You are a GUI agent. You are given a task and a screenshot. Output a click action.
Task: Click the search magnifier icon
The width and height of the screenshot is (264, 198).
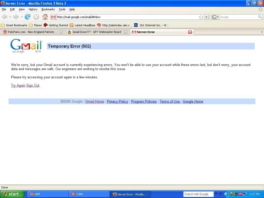coord(260,17)
